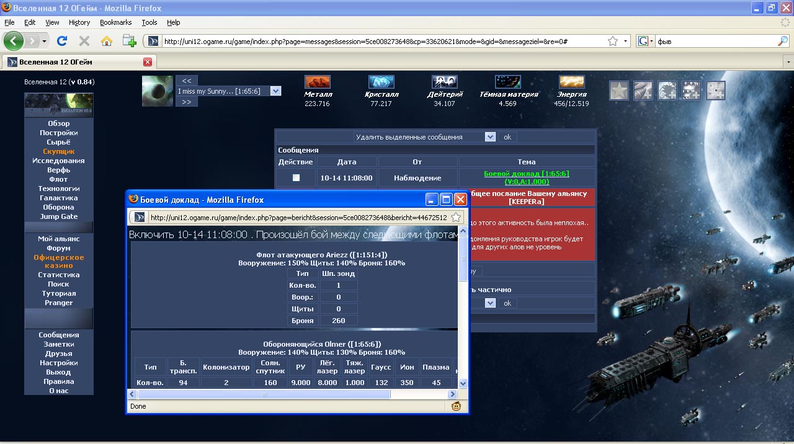794x444 pixels.
Task: Click the star officer icon
Action: coord(618,91)
